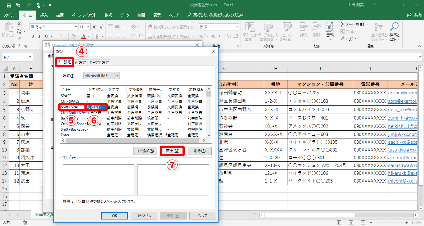This screenshot has height=226, width=424.
Task: Open the cell Format (書式) menu
Action: 330,31
